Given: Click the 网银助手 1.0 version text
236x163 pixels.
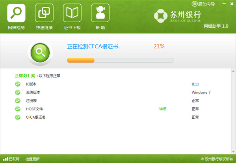Looking at the screenshot, I should click(x=216, y=27).
